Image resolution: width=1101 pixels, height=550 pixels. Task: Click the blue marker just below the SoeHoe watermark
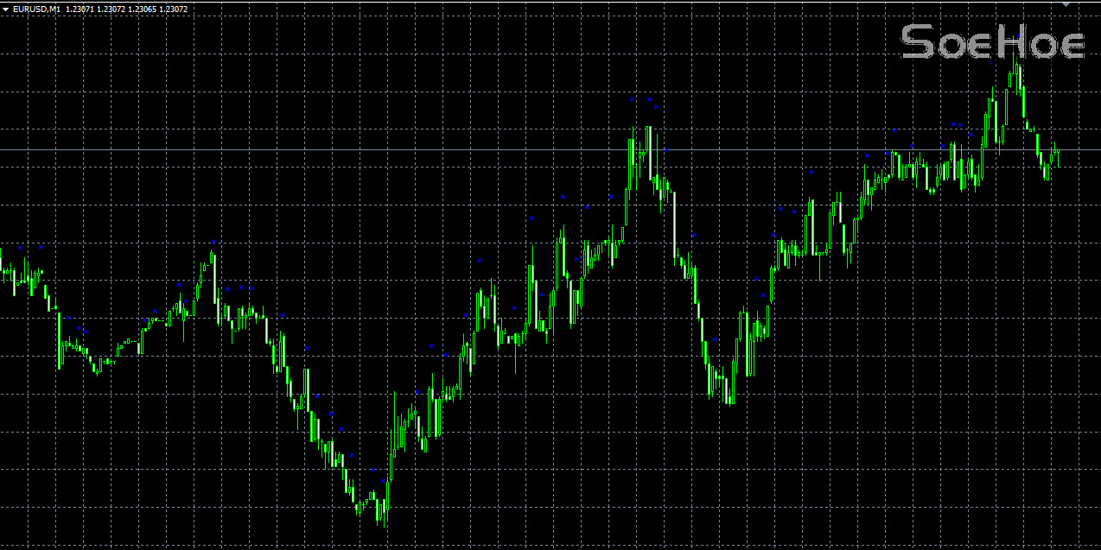tap(991, 63)
